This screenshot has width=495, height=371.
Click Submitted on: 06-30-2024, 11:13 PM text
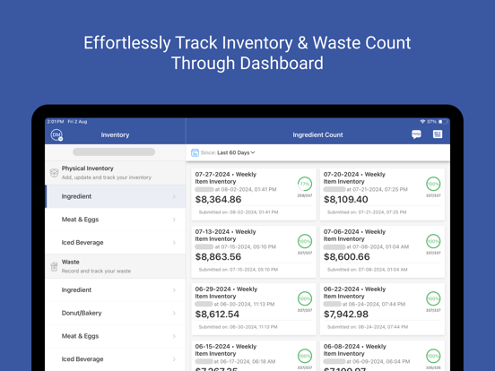[x=238, y=327]
